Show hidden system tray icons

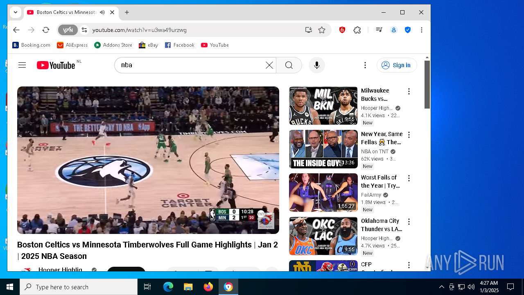pos(441,287)
